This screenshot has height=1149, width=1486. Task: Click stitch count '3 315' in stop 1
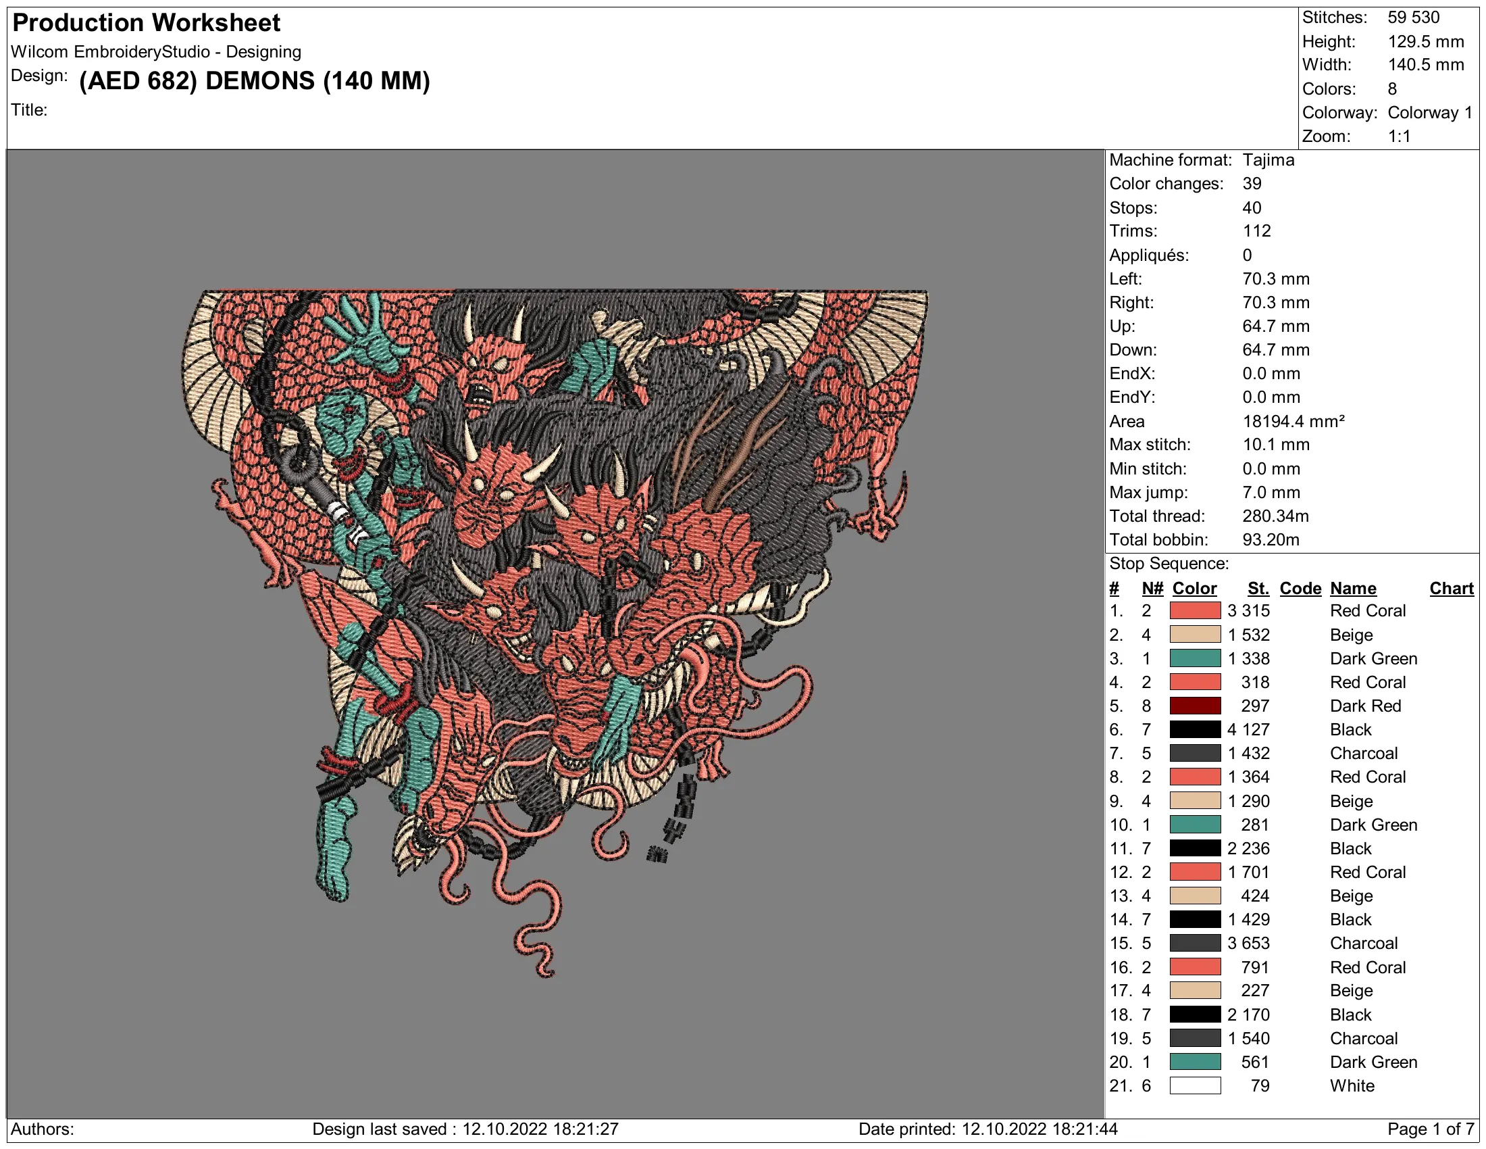(x=1248, y=610)
